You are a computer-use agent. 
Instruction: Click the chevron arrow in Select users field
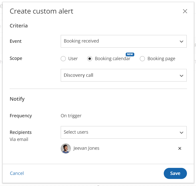click(x=181, y=133)
